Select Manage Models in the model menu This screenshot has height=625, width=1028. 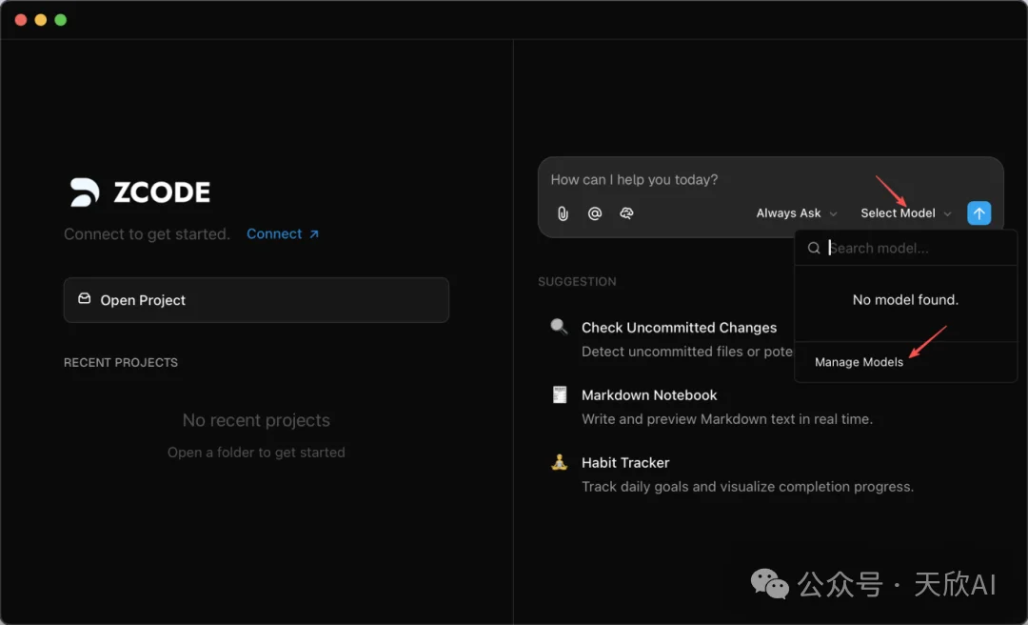point(859,362)
